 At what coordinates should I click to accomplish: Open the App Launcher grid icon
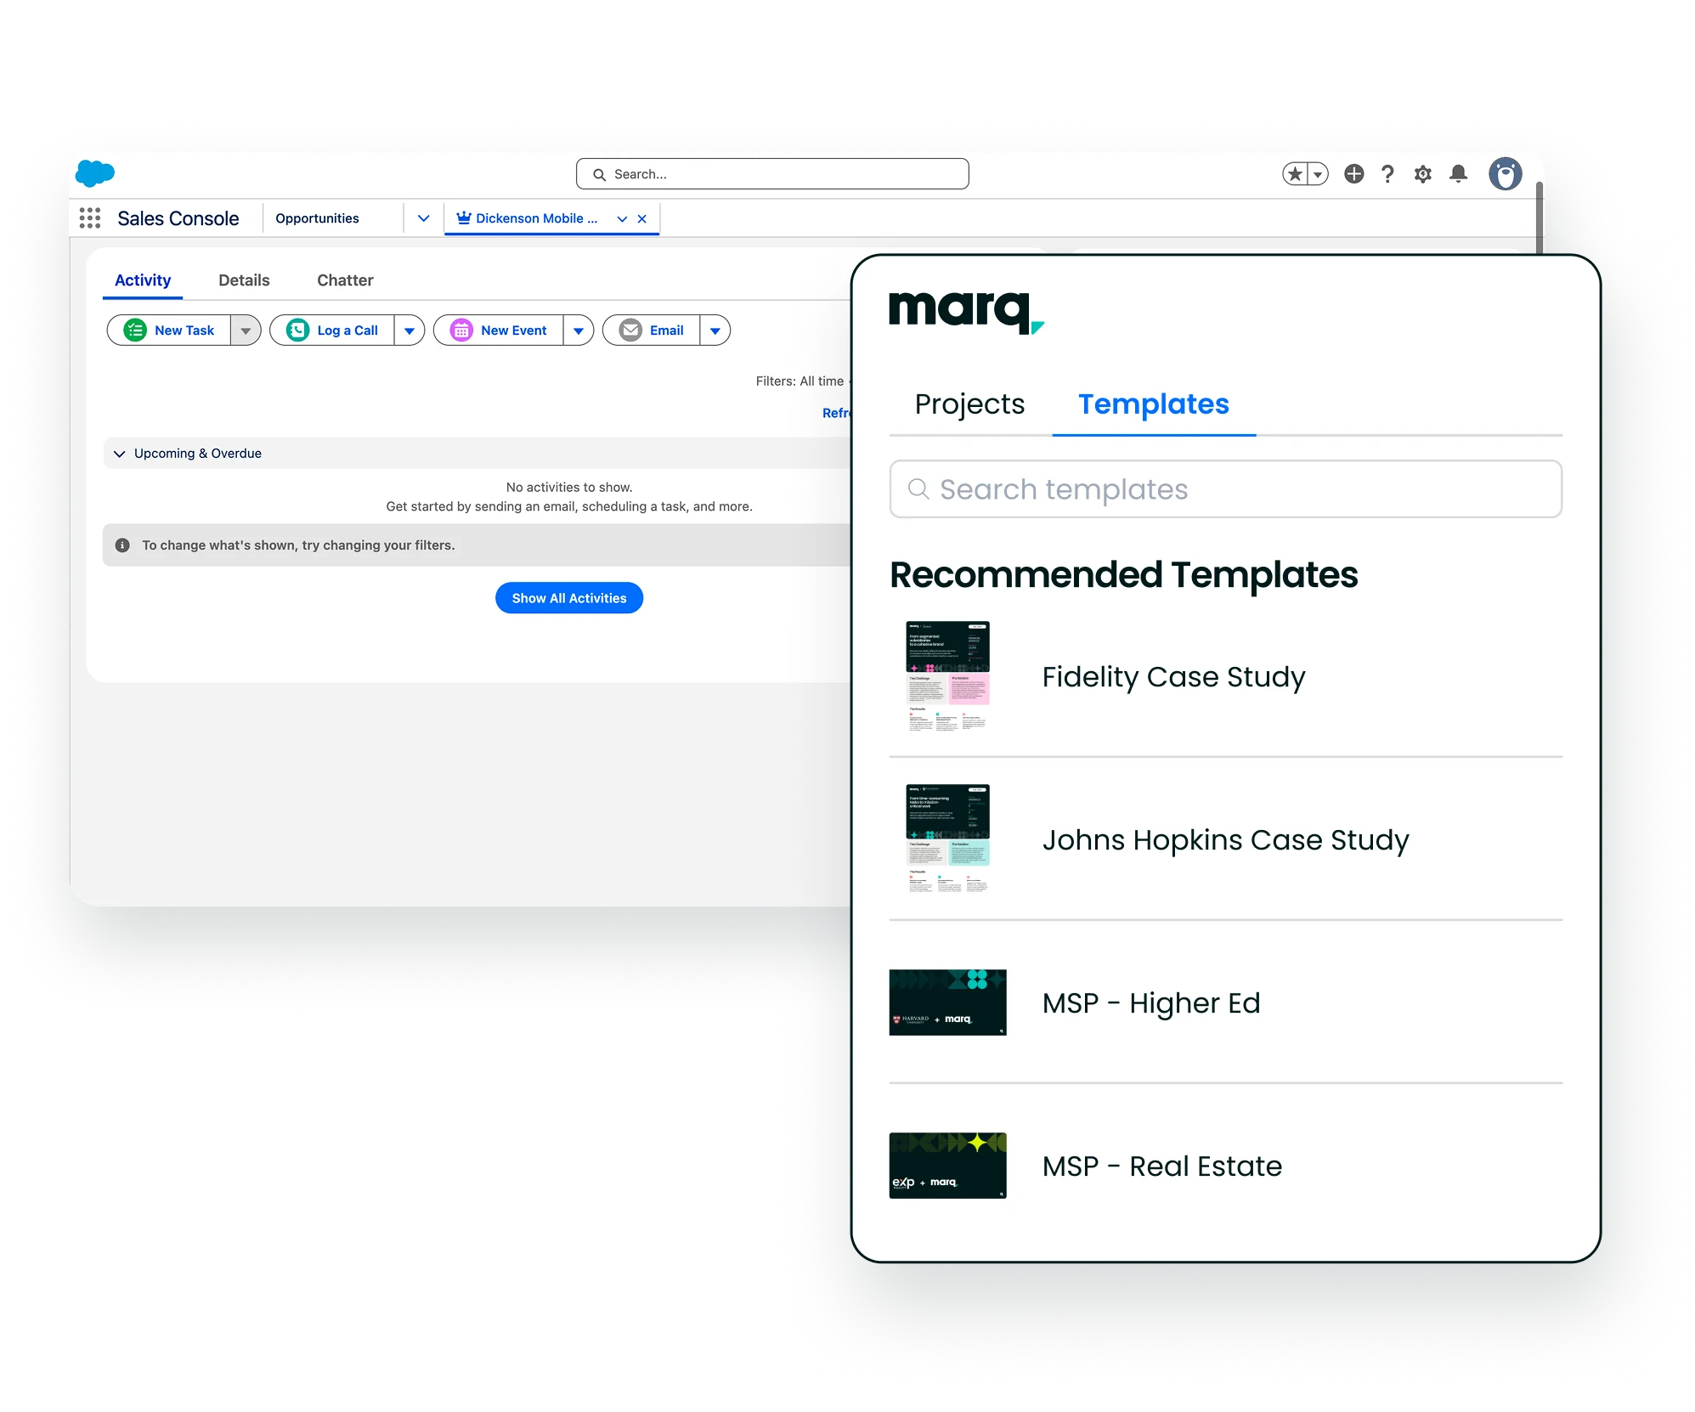pyautogui.click(x=90, y=218)
